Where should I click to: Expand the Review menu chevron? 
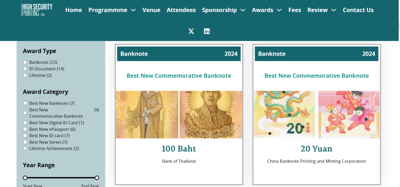(334, 10)
